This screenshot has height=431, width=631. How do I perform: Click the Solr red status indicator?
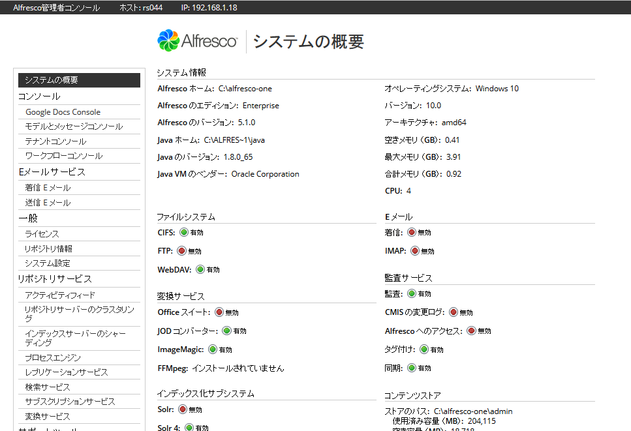click(182, 409)
